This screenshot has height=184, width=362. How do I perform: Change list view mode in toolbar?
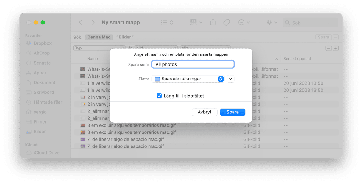pyautogui.click(x=167, y=22)
